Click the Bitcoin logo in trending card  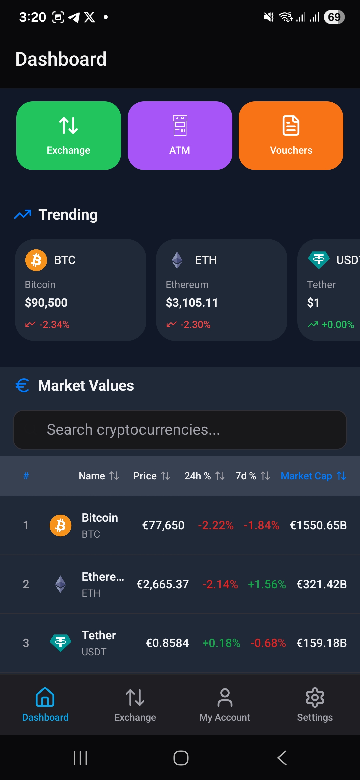(x=37, y=260)
